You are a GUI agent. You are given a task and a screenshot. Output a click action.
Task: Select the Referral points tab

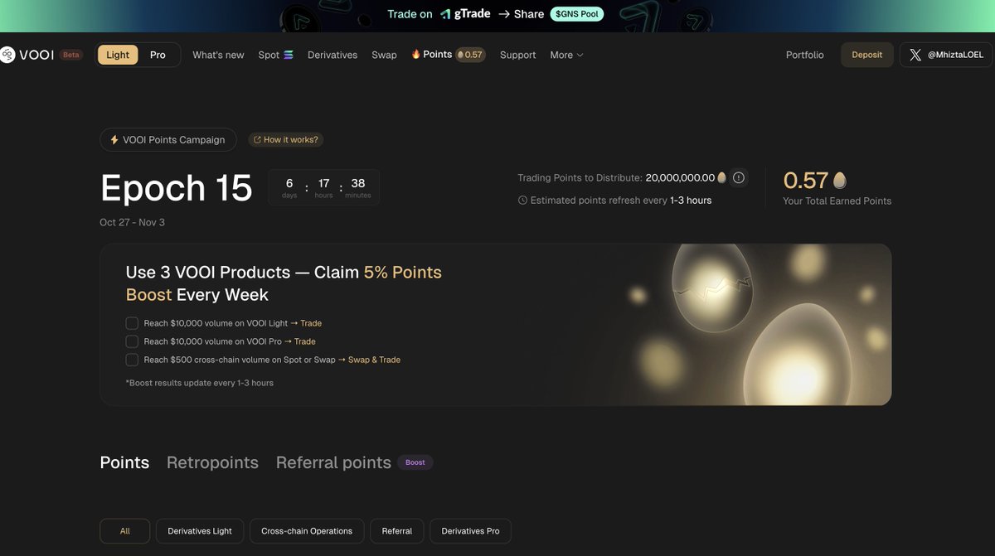pyautogui.click(x=333, y=462)
